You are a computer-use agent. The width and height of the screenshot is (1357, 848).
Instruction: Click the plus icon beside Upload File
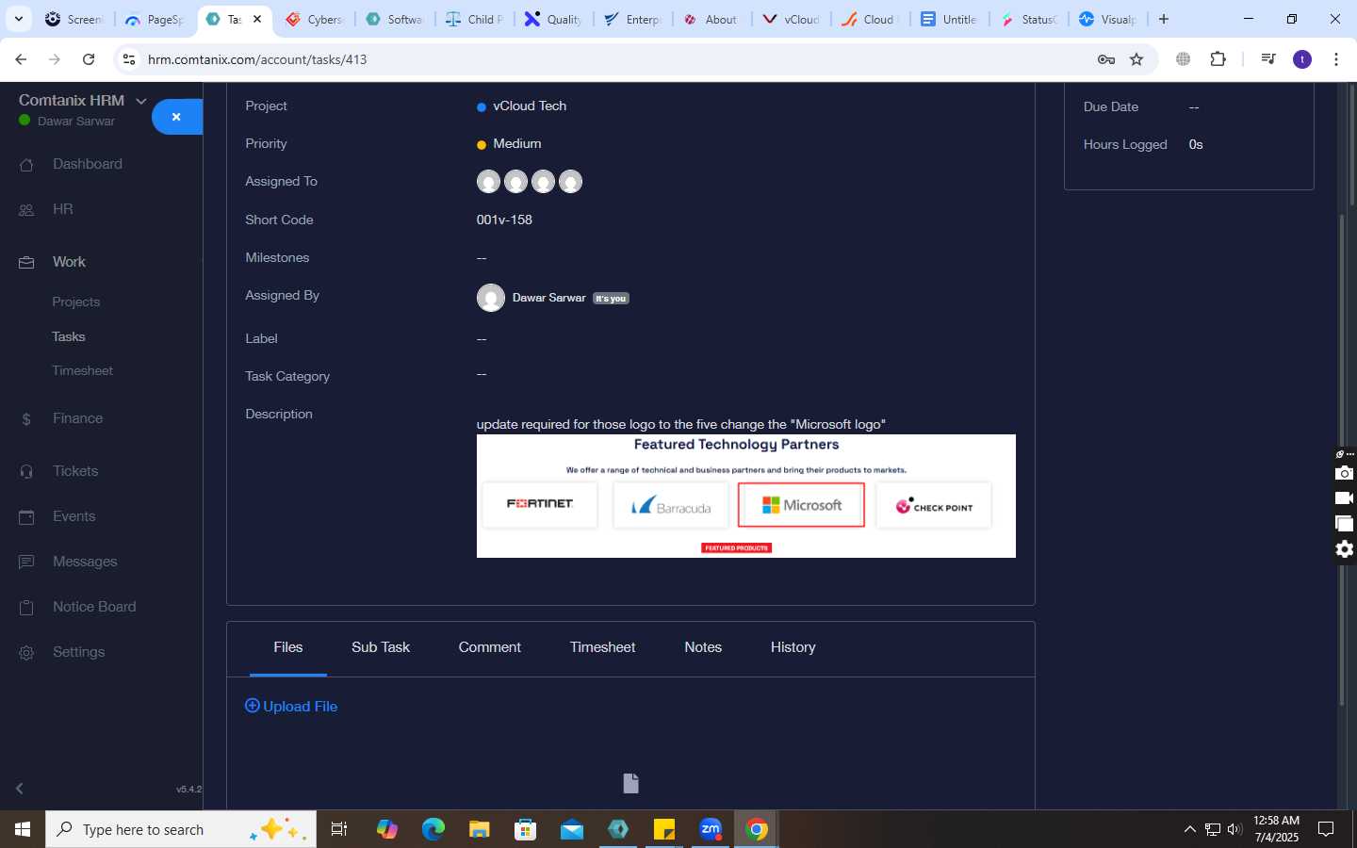click(x=252, y=706)
